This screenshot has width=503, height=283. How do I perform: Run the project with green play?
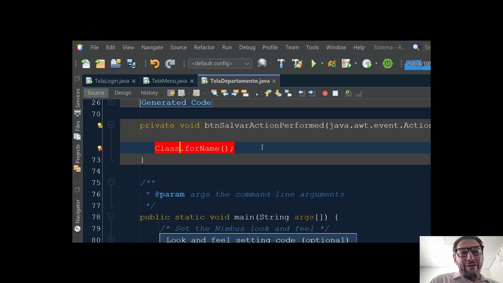click(314, 63)
